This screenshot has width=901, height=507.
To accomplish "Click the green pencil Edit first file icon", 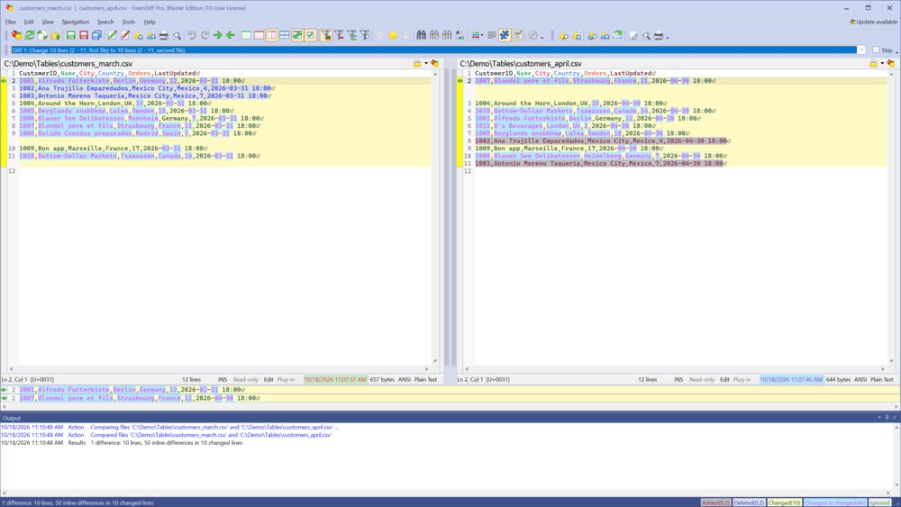I will coord(112,36).
